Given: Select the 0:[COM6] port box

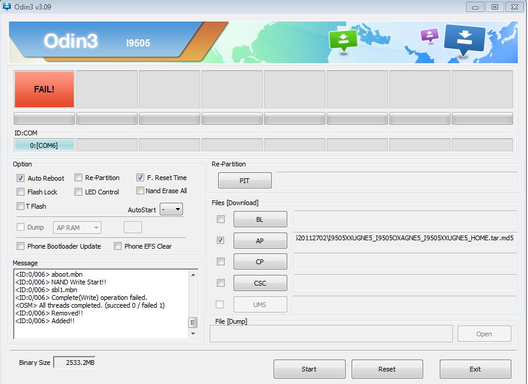Looking at the screenshot, I should 44,145.
